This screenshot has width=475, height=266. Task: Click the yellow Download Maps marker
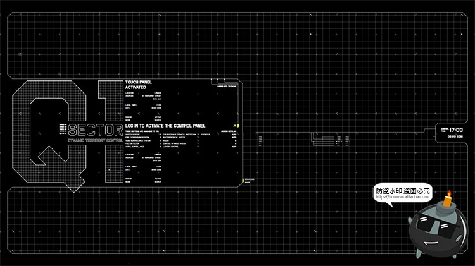[243, 181]
